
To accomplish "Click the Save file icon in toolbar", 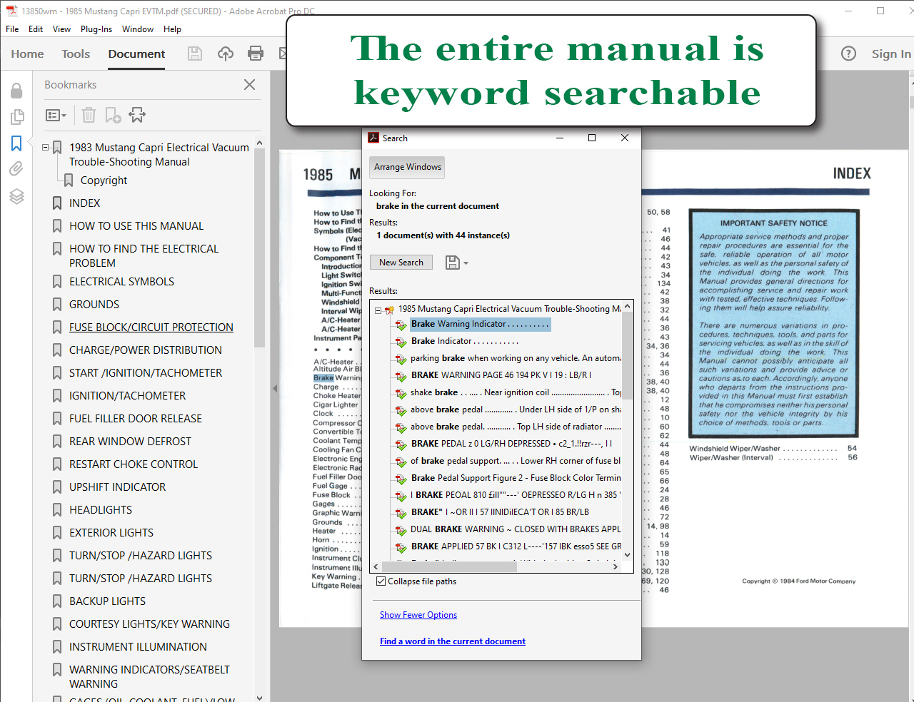I will pos(195,54).
